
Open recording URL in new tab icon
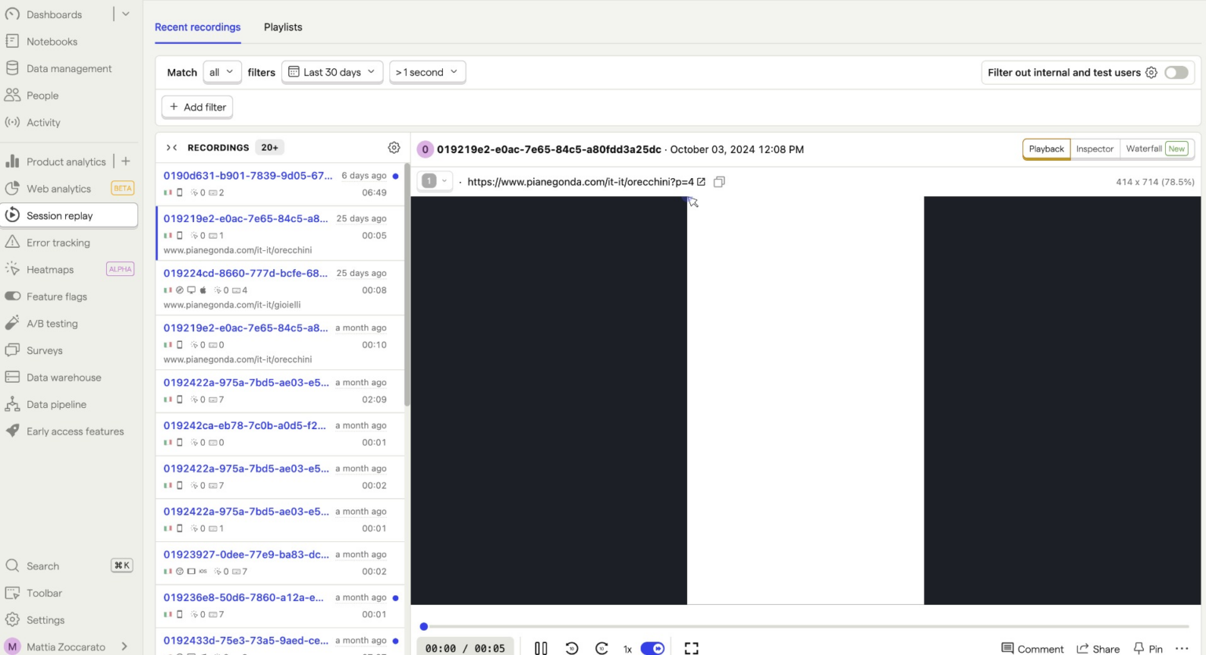(701, 182)
